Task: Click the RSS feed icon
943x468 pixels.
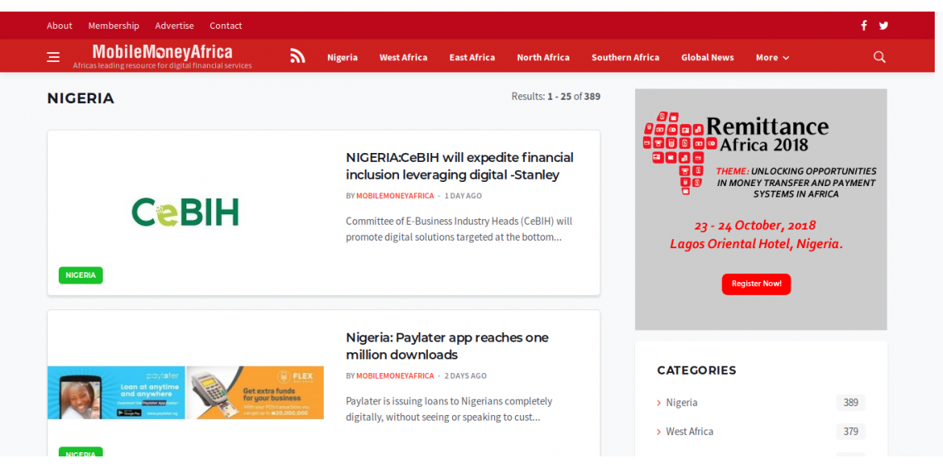Action: (x=298, y=56)
